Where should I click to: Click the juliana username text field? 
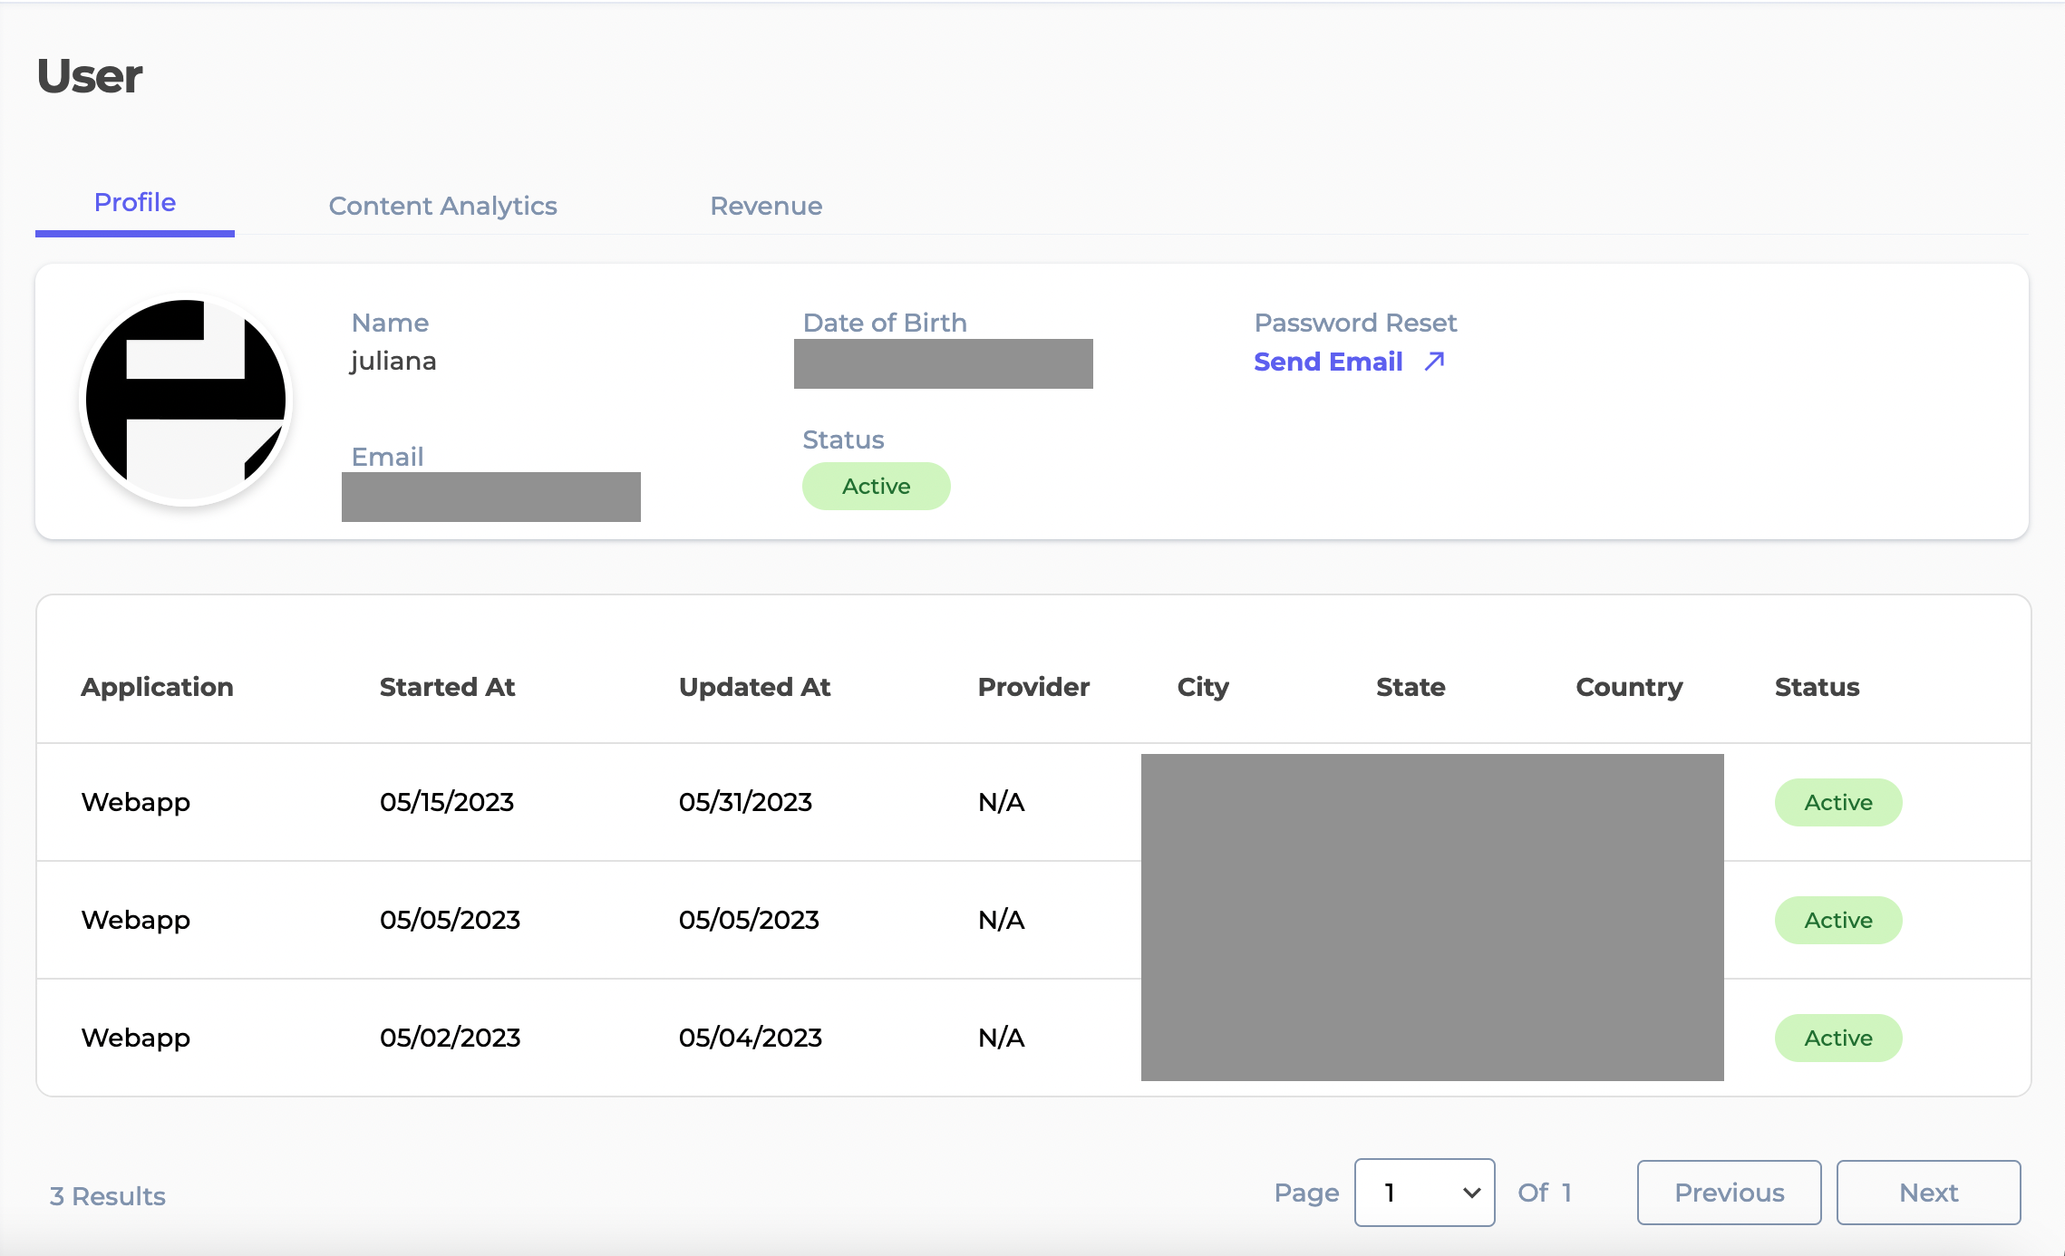[395, 360]
